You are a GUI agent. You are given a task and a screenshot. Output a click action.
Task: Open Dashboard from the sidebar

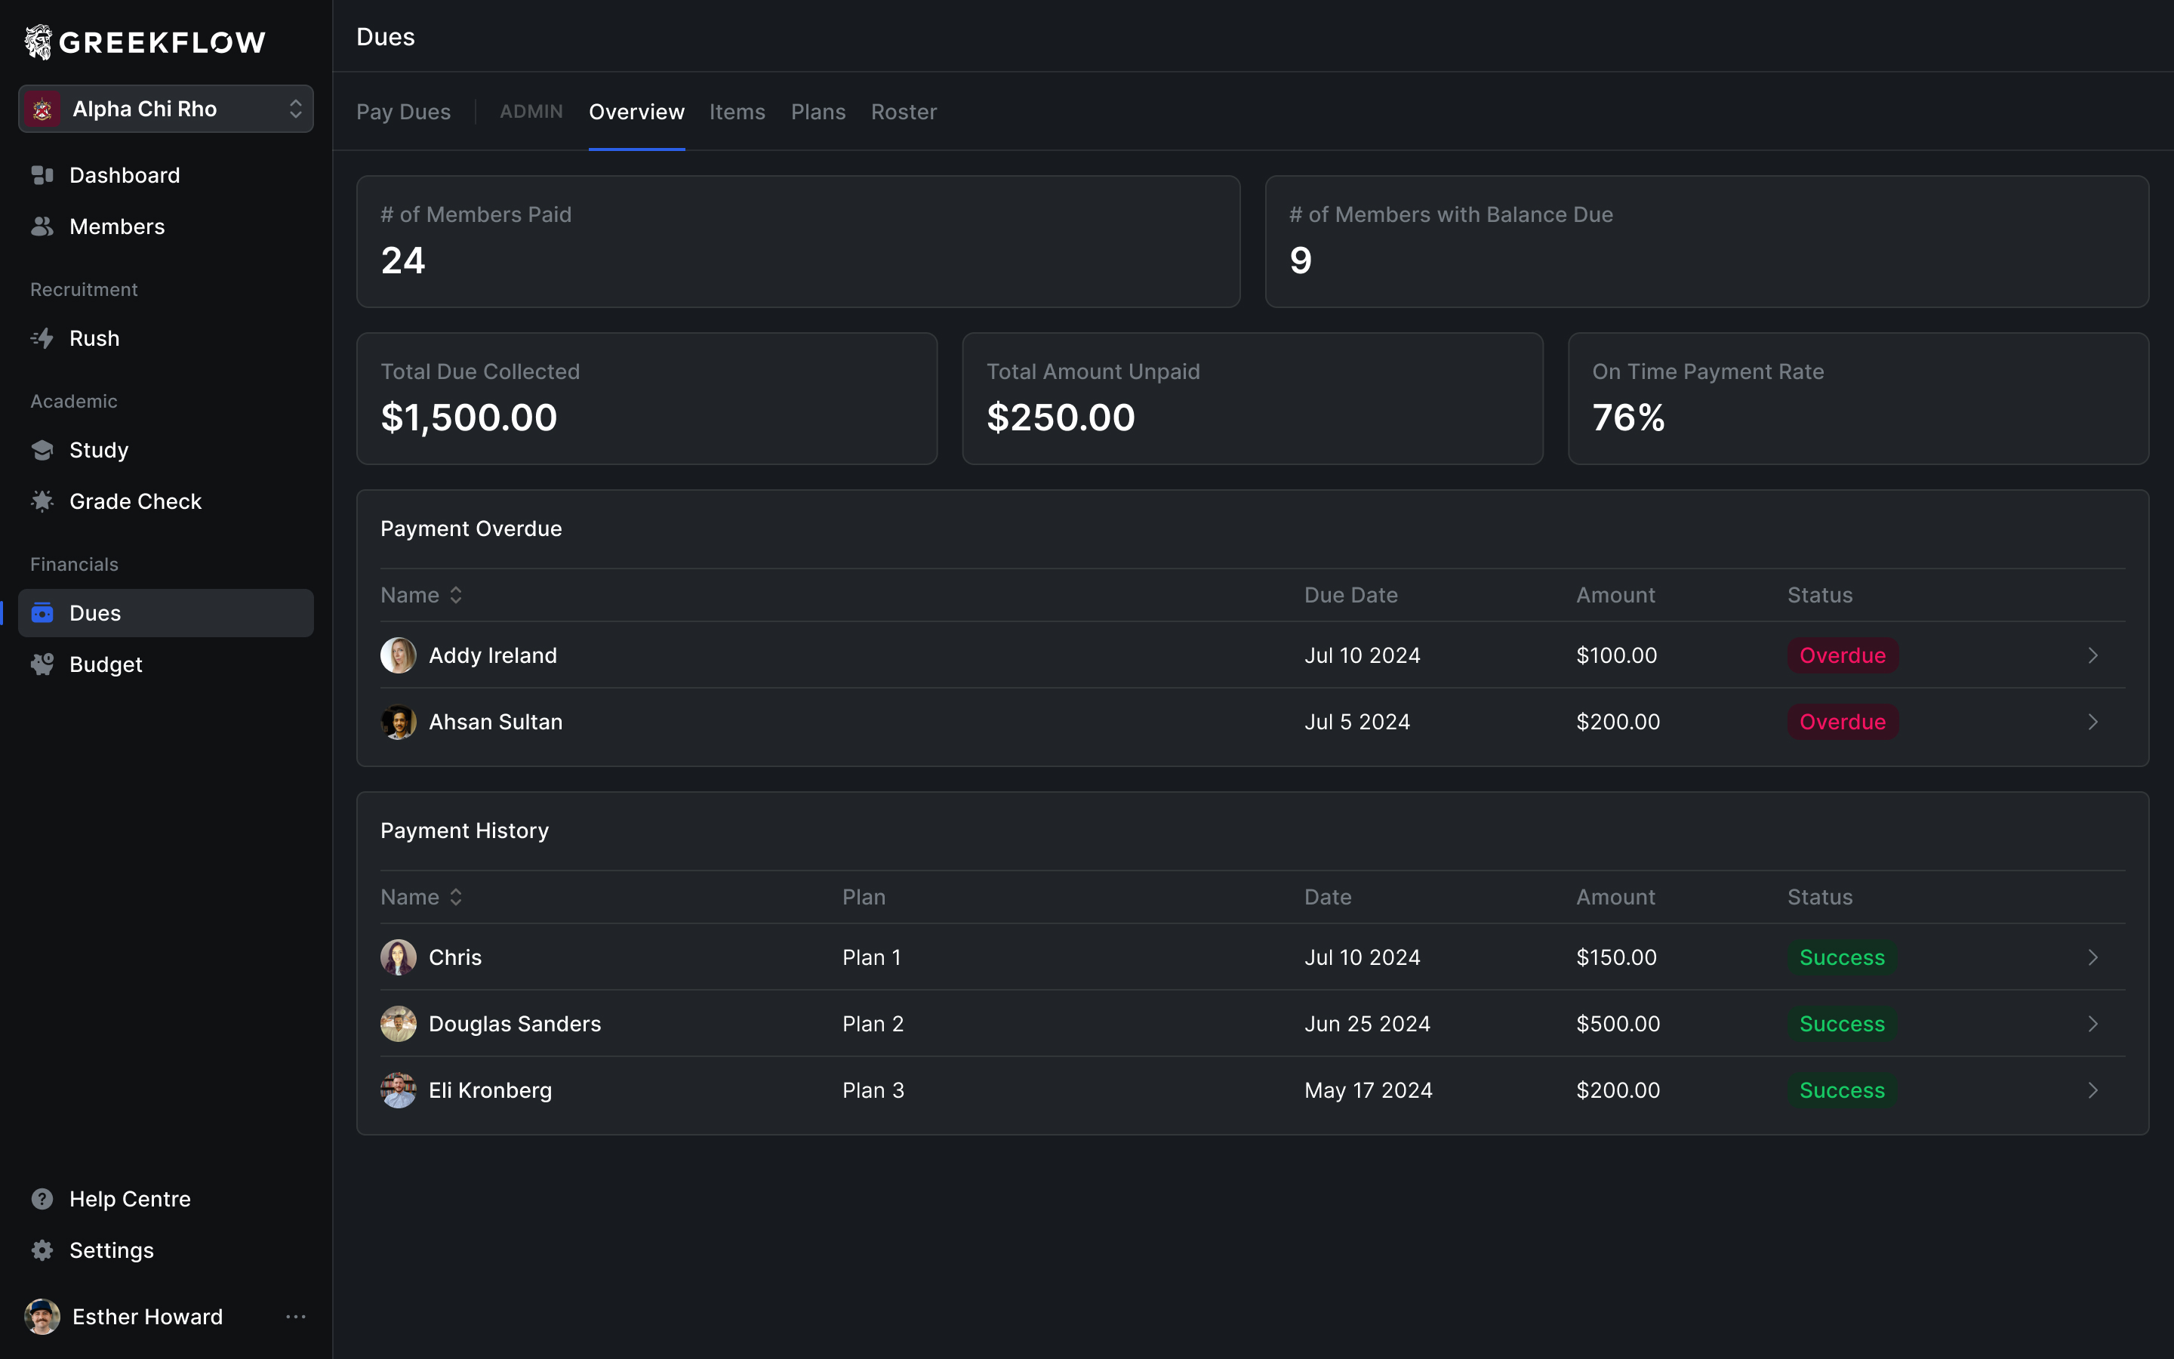tap(166, 175)
